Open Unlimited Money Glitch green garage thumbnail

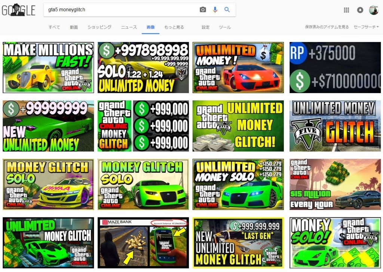48,243
